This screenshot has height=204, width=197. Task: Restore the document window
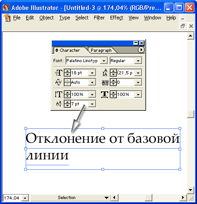(183, 26)
